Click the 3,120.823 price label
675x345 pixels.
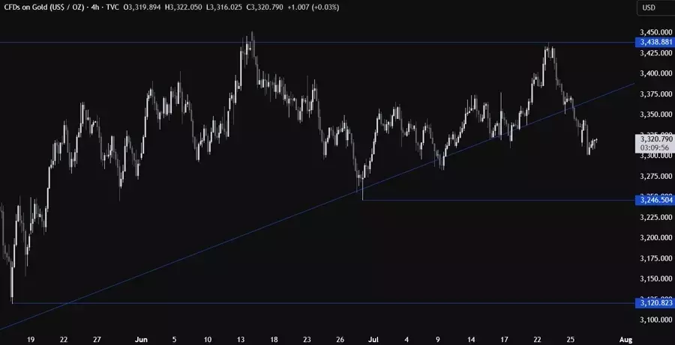click(x=654, y=303)
